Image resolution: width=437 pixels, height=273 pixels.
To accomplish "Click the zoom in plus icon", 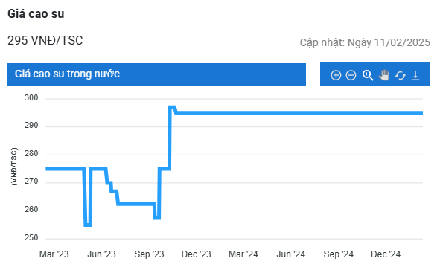I will click(x=336, y=75).
